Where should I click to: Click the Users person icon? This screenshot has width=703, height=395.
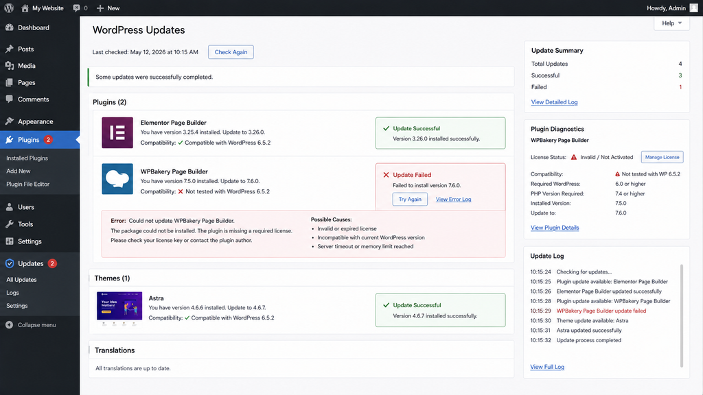pos(10,207)
